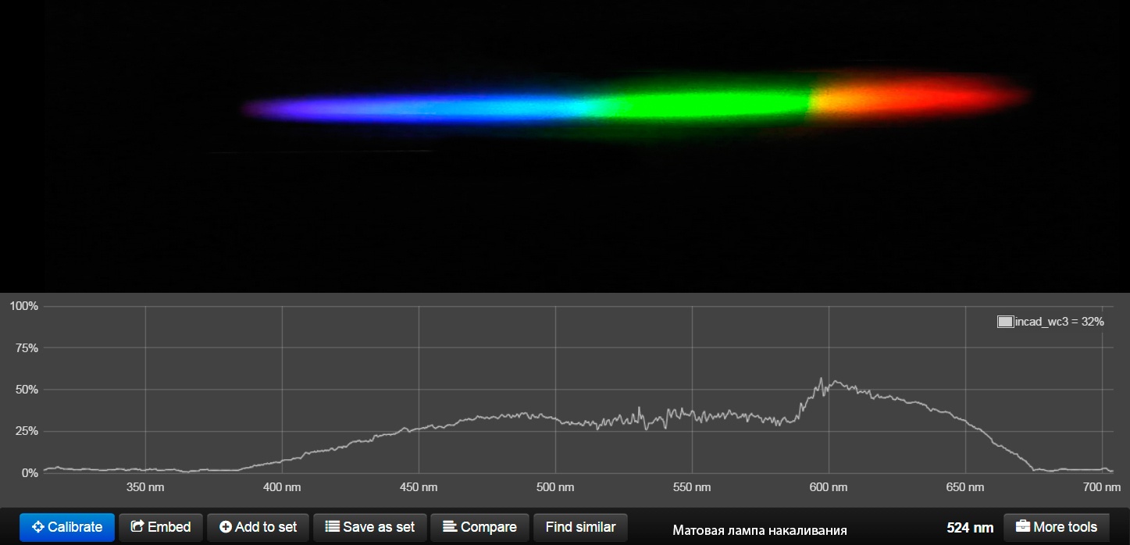Open the Embed option

click(161, 527)
